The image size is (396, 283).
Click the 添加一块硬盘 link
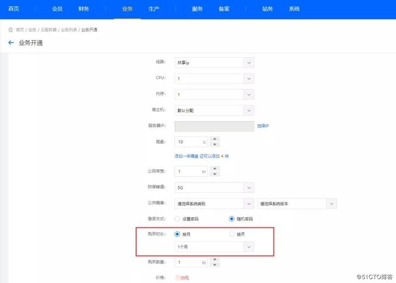(x=186, y=156)
